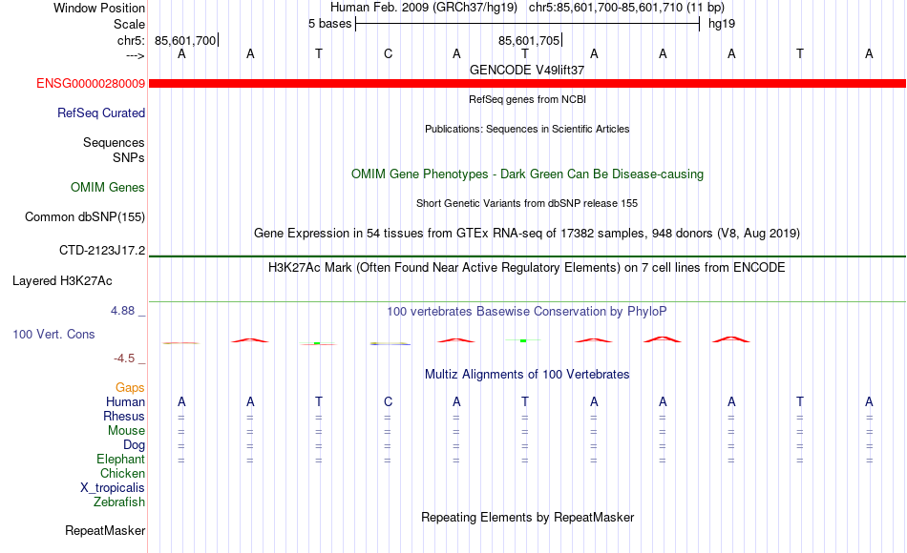This screenshot has width=907, height=553.
Task: Click the 5 bases scale bar label
Action: [329, 24]
